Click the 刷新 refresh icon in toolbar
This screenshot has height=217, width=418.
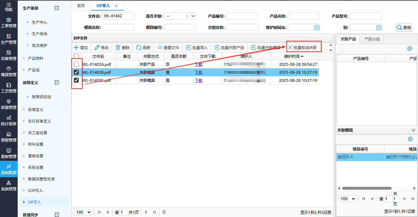[139, 48]
